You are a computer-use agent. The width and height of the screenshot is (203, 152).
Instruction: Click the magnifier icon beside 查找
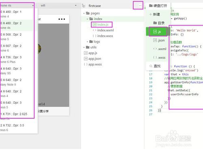151,66
